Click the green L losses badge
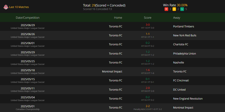 click(x=182, y=9)
